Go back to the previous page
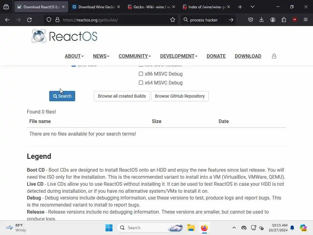 7,20
